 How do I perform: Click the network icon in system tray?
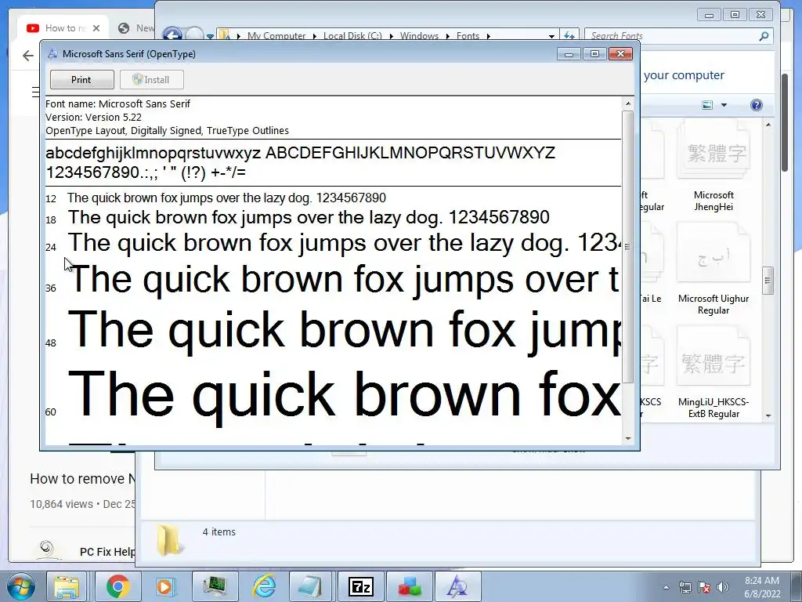coord(685,587)
